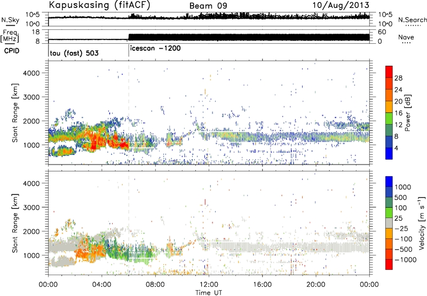Click the gray velocity band near 16:00

point(262,247)
